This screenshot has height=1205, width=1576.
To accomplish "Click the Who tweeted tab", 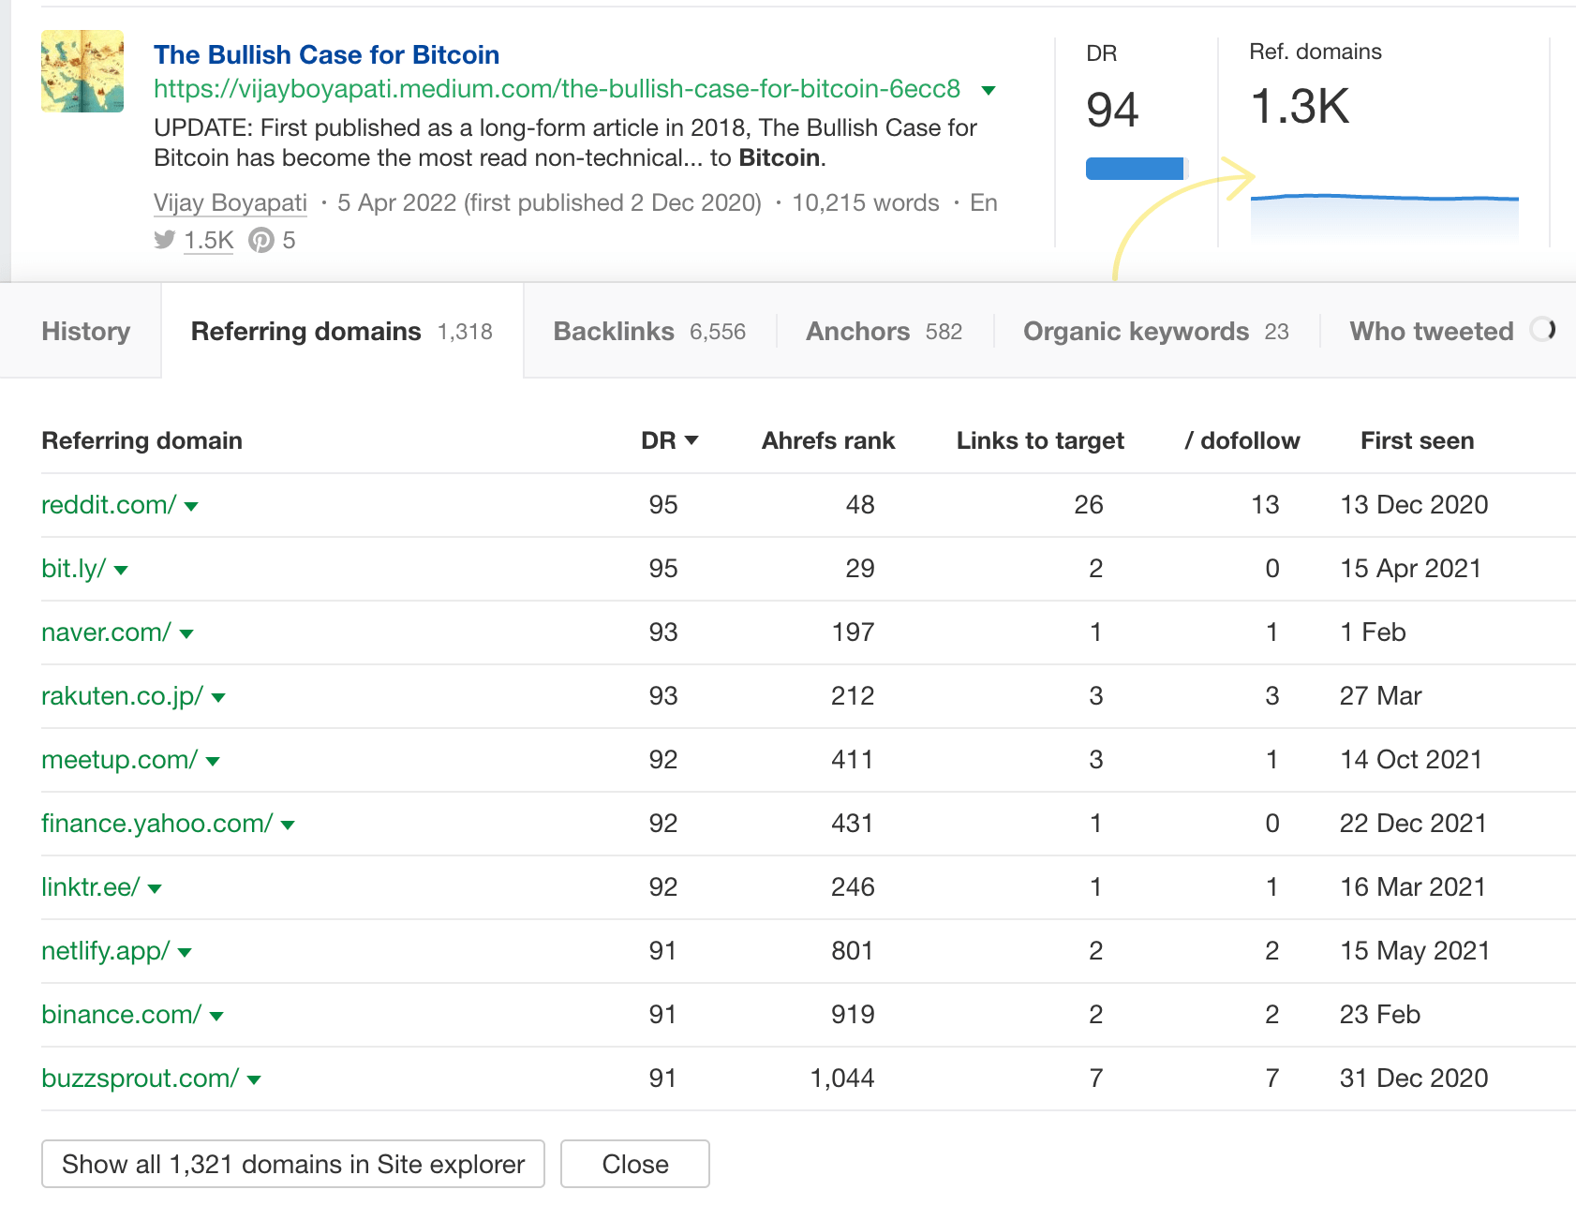I will (x=1431, y=331).
